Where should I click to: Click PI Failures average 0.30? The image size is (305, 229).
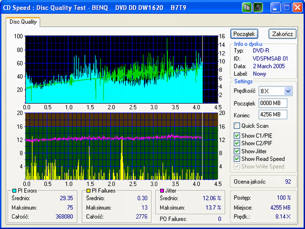[142, 198]
